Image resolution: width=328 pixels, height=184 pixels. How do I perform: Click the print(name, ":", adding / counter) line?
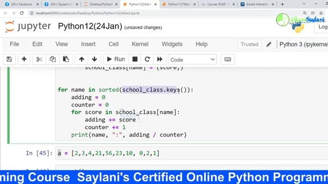click(129, 135)
